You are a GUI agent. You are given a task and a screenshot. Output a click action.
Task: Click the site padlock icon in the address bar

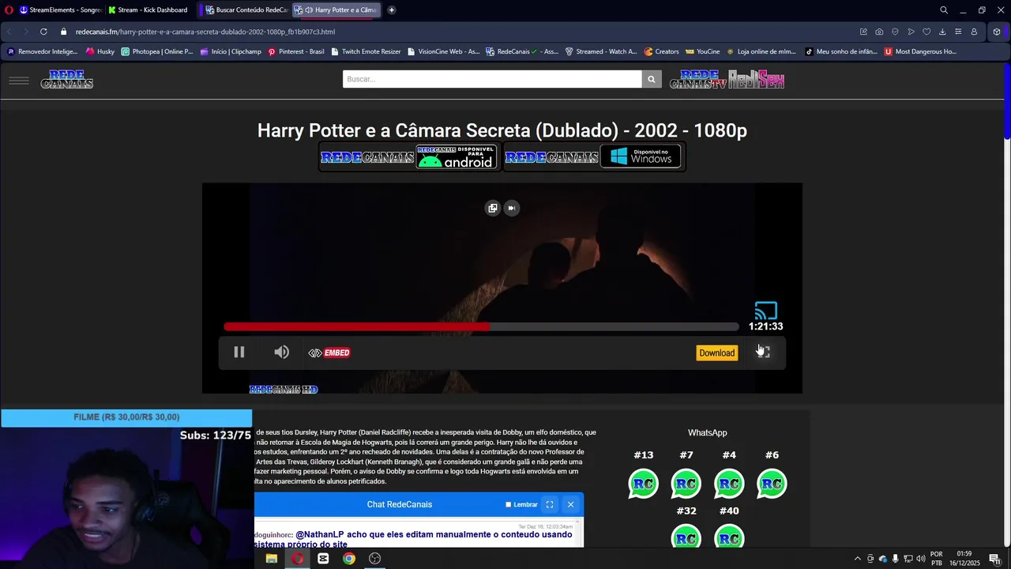(x=64, y=32)
